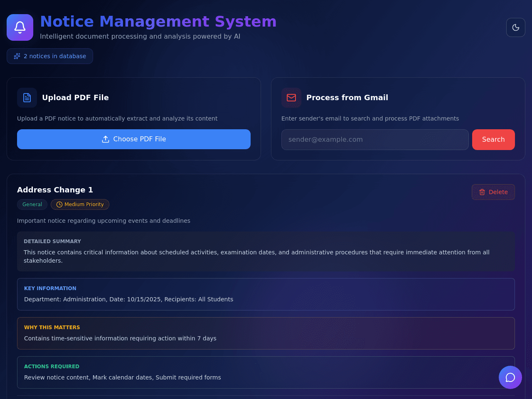
Task: Click the sparkle icon in notices badge
Action: point(17,56)
